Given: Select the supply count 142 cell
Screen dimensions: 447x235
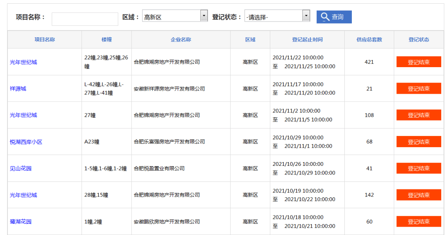Looking at the screenshot, I should (369, 195).
